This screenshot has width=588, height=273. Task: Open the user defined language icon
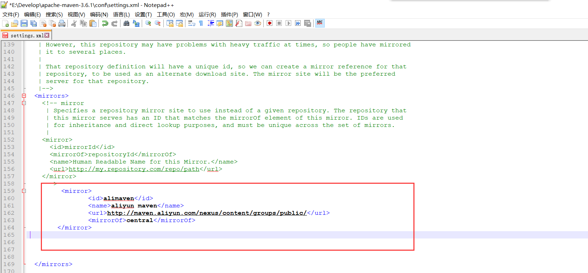[220, 23]
